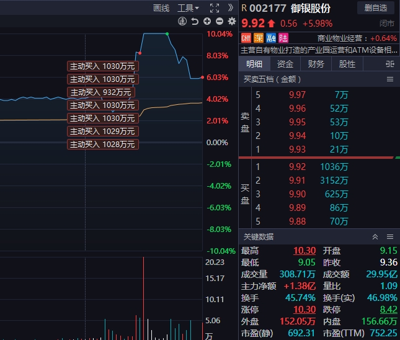Open 买卖五档 panel menu icon

coord(390,79)
